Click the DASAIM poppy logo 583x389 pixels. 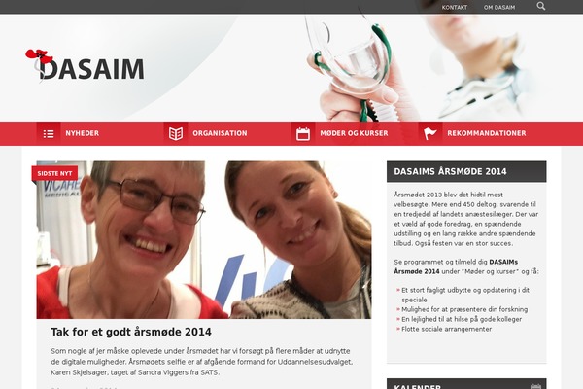[85, 65]
